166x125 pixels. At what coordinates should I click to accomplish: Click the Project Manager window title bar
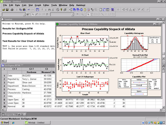14,115
